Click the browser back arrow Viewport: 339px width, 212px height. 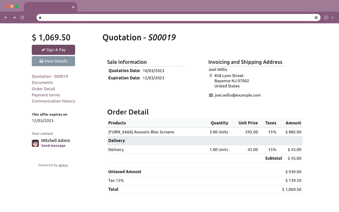(x=6, y=18)
